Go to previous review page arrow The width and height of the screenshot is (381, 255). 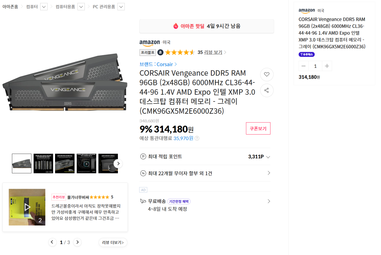[53, 242]
